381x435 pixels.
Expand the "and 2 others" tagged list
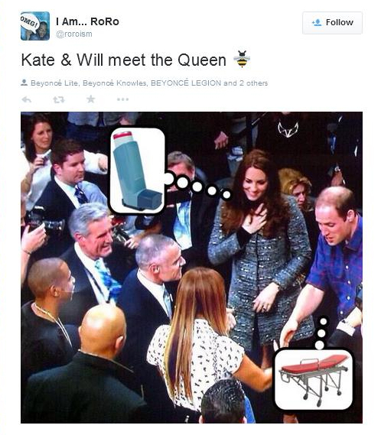(x=246, y=83)
